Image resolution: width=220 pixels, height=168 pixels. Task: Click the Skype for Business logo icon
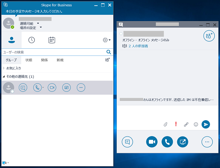click(6, 5)
